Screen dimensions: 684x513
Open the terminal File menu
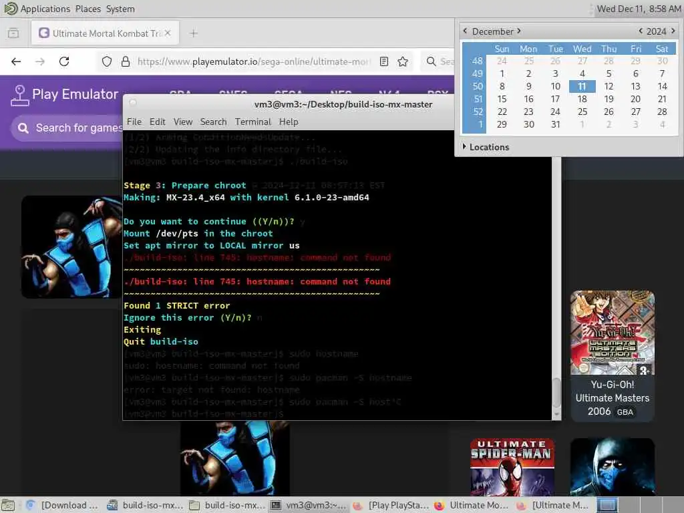tap(134, 122)
